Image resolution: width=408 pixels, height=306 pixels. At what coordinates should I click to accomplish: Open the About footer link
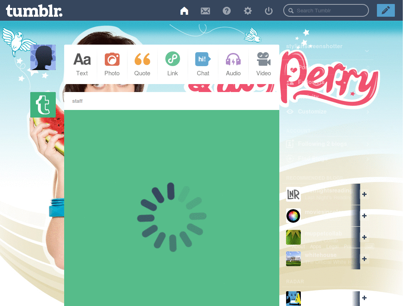pyautogui.click(x=298, y=246)
